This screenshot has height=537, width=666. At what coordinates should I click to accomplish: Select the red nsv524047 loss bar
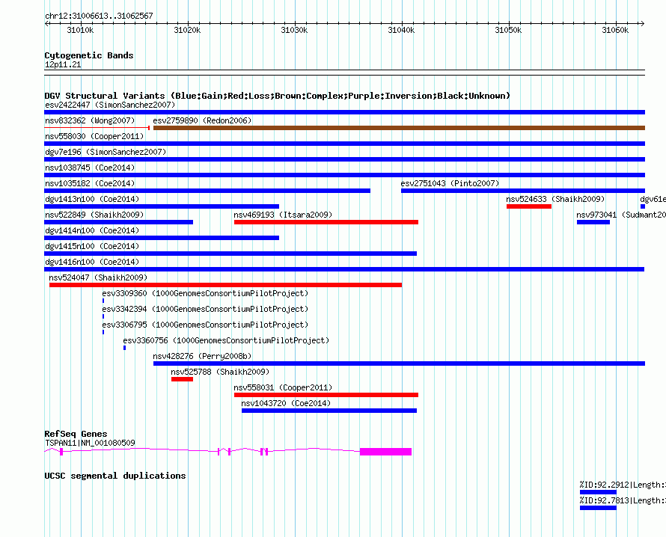(x=225, y=285)
